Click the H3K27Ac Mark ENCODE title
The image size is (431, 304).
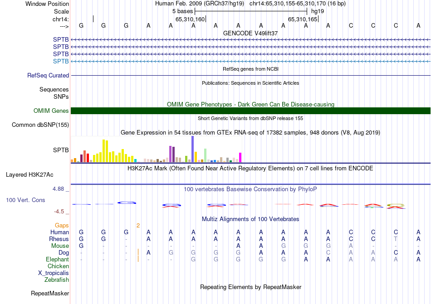250,168
